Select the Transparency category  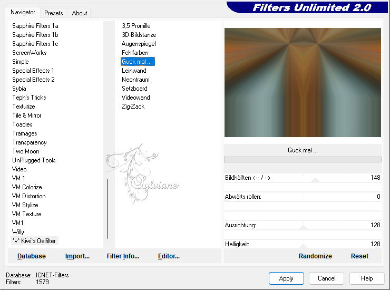tap(30, 142)
